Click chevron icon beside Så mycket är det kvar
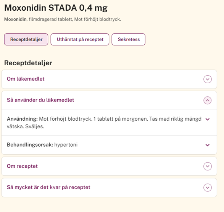This screenshot has height=212, width=224. click(208, 188)
